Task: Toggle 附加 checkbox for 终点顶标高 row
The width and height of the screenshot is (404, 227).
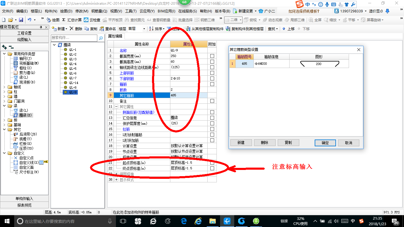Action: (x=212, y=168)
